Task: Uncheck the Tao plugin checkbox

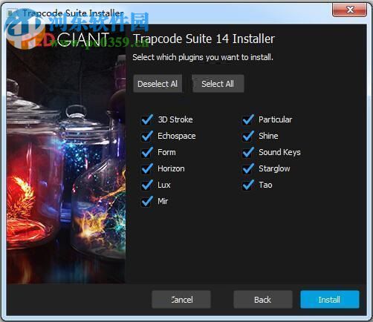Action: tap(248, 185)
